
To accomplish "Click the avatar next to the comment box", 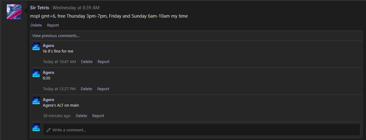I will tap(36, 127).
